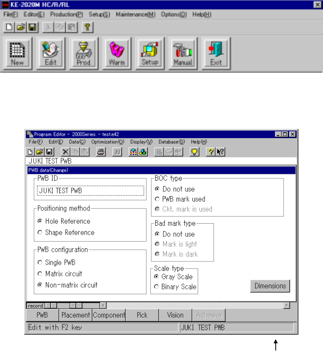The height and width of the screenshot is (351, 323).
Task: Switch to the Pick tab
Action: [x=142, y=315]
